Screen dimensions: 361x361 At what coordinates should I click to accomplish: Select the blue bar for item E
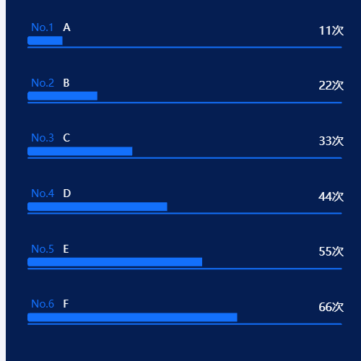pos(115,262)
